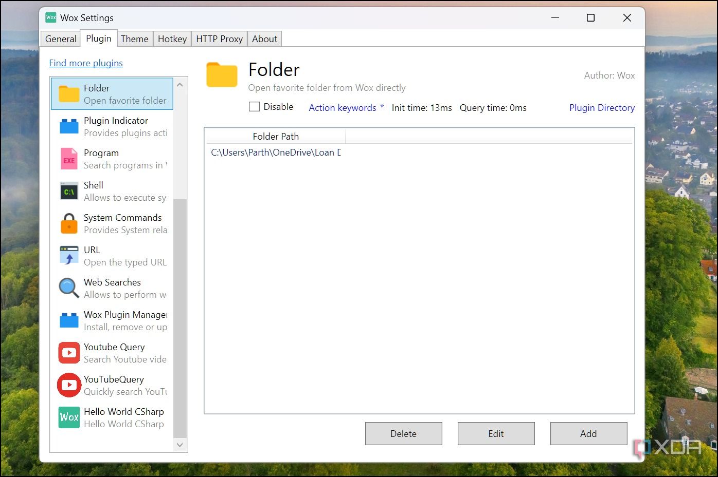This screenshot has height=477, width=718.
Task: Click the Youtube Query red play icon
Action: point(69,353)
